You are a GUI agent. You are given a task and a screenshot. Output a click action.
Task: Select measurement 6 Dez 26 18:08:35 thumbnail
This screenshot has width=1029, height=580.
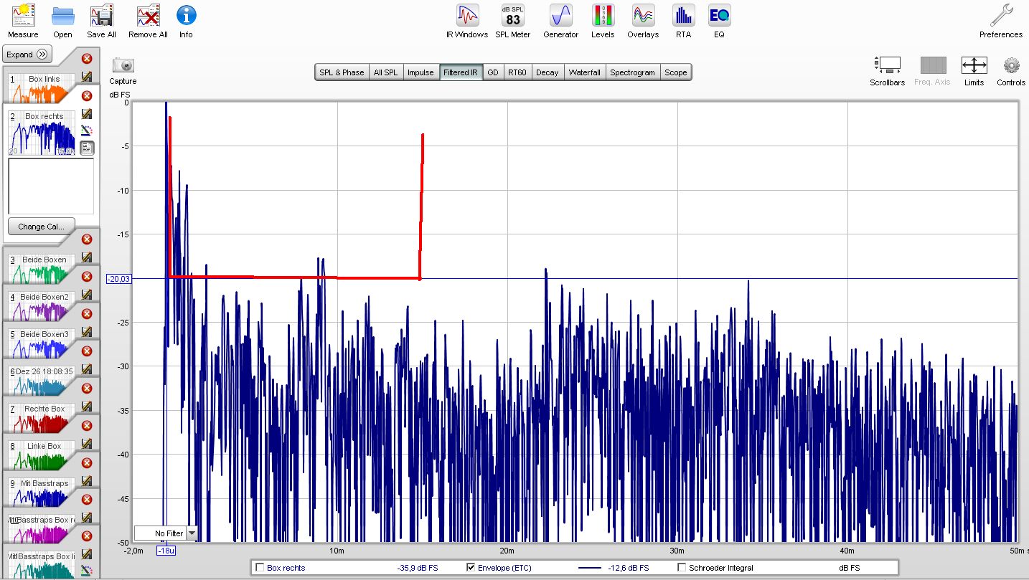(42, 380)
